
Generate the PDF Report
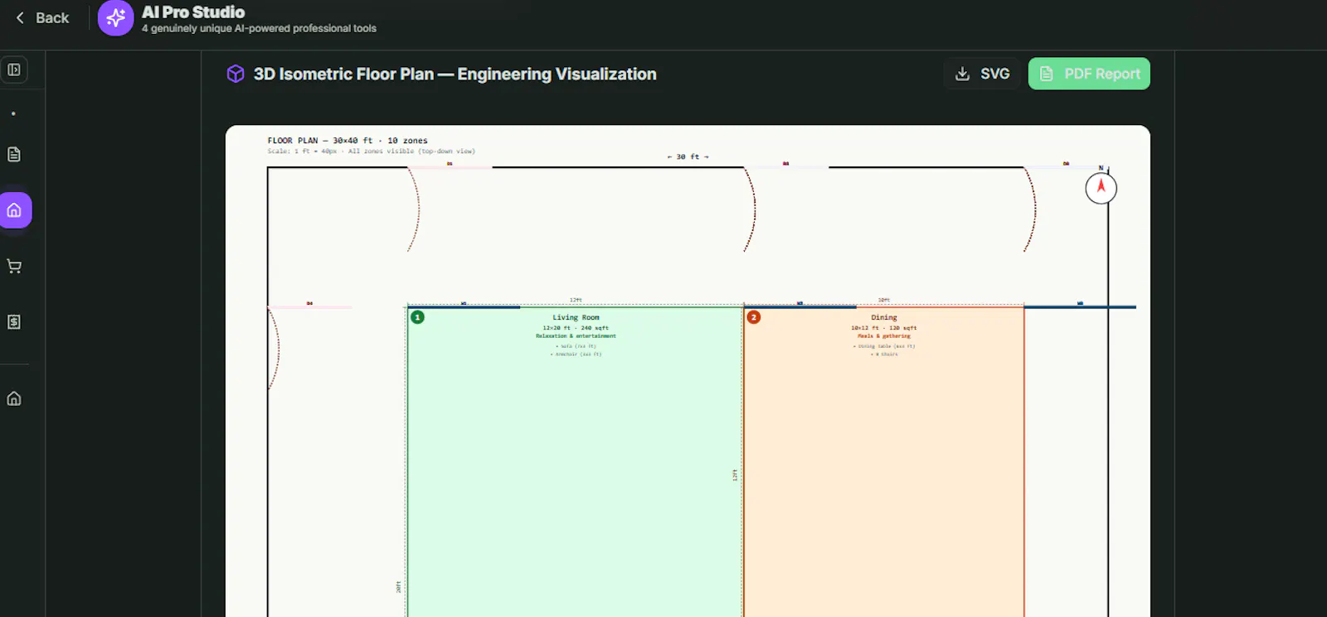tap(1089, 74)
